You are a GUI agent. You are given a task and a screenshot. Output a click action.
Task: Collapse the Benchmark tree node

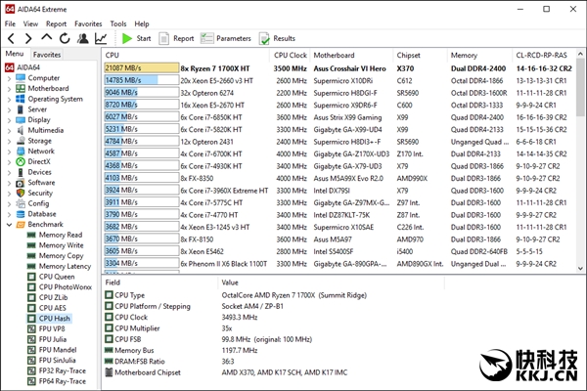pos(9,225)
